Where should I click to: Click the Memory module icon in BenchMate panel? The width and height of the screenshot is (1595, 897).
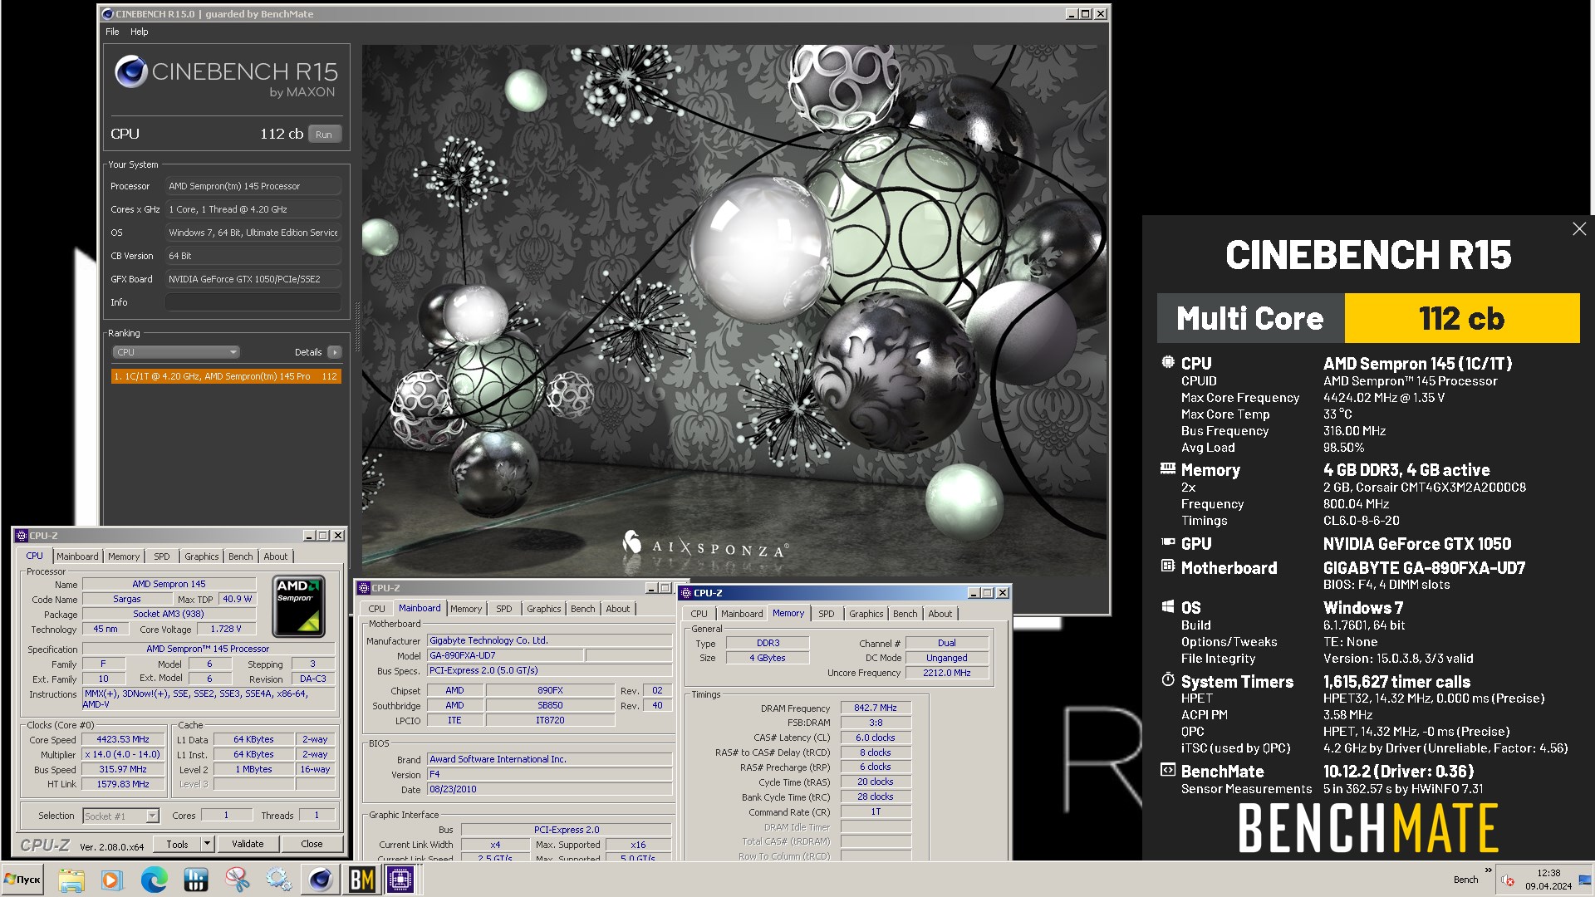pyautogui.click(x=1168, y=468)
